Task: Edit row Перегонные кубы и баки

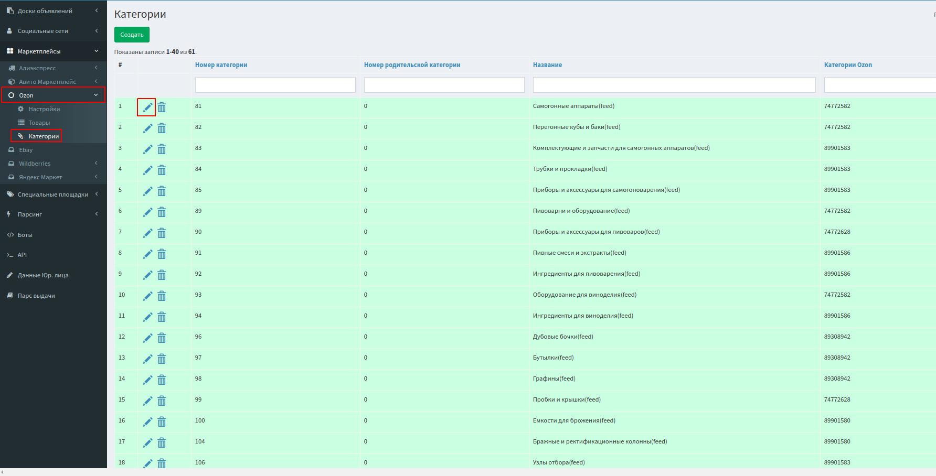Action: point(147,128)
